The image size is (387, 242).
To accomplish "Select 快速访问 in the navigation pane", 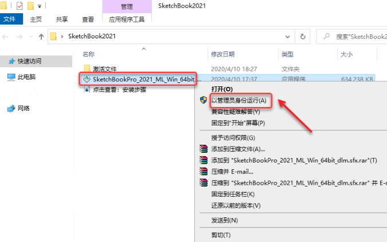I will [x=29, y=61].
